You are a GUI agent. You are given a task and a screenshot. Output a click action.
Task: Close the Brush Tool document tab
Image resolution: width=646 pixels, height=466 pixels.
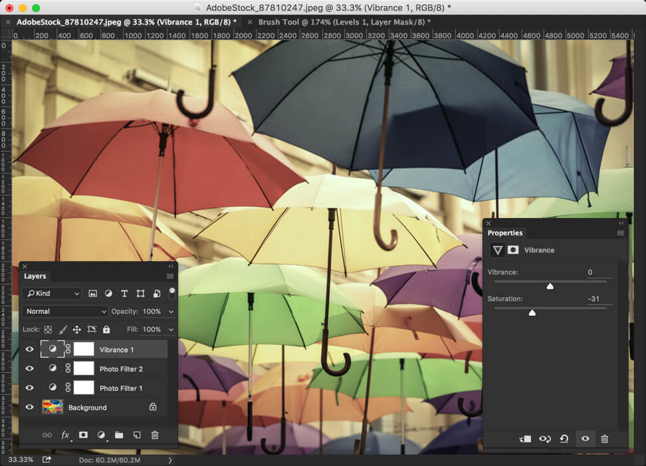250,22
